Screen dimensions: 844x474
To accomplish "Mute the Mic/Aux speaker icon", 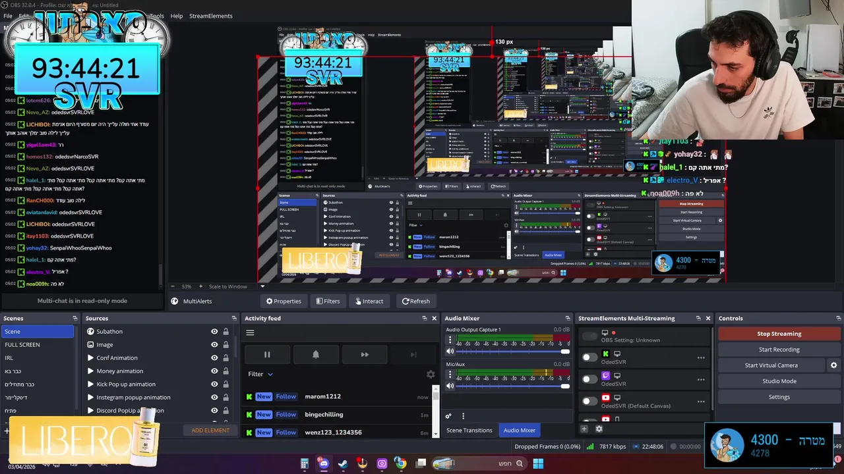I will tap(450, 386).
